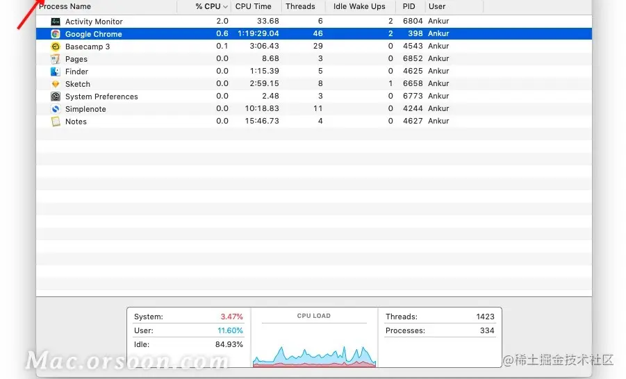Click the Processes count 334
This screenshot has height=379, width=626.
coord(487,330)
